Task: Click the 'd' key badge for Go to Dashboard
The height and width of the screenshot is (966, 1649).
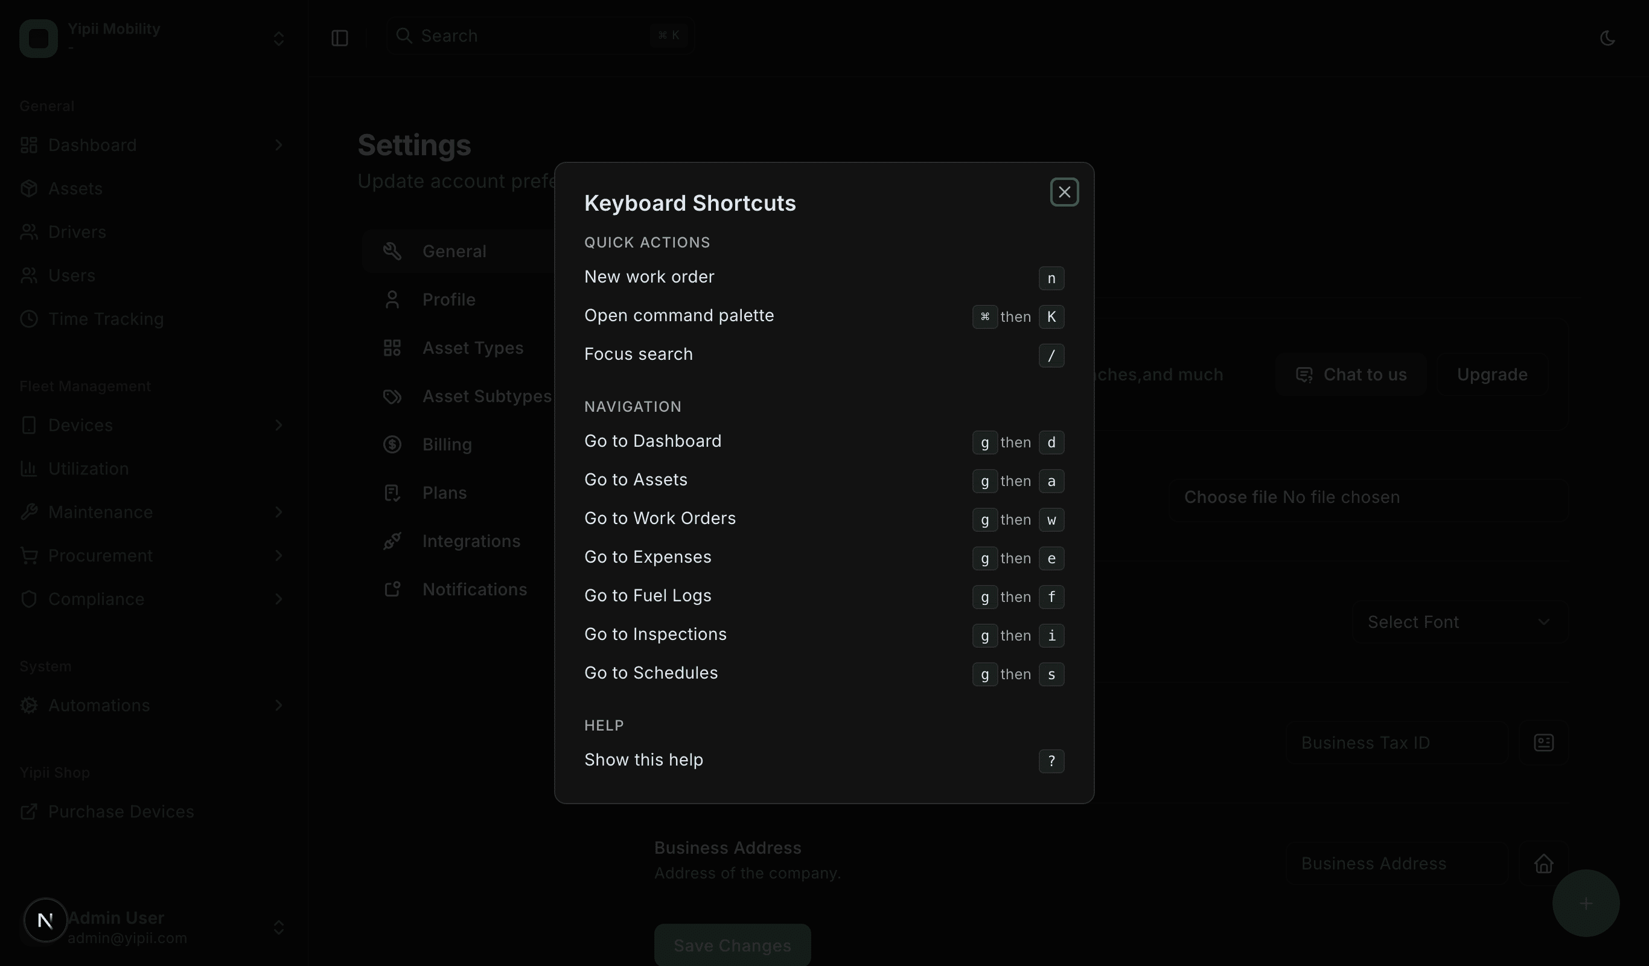Action: 1051,443
